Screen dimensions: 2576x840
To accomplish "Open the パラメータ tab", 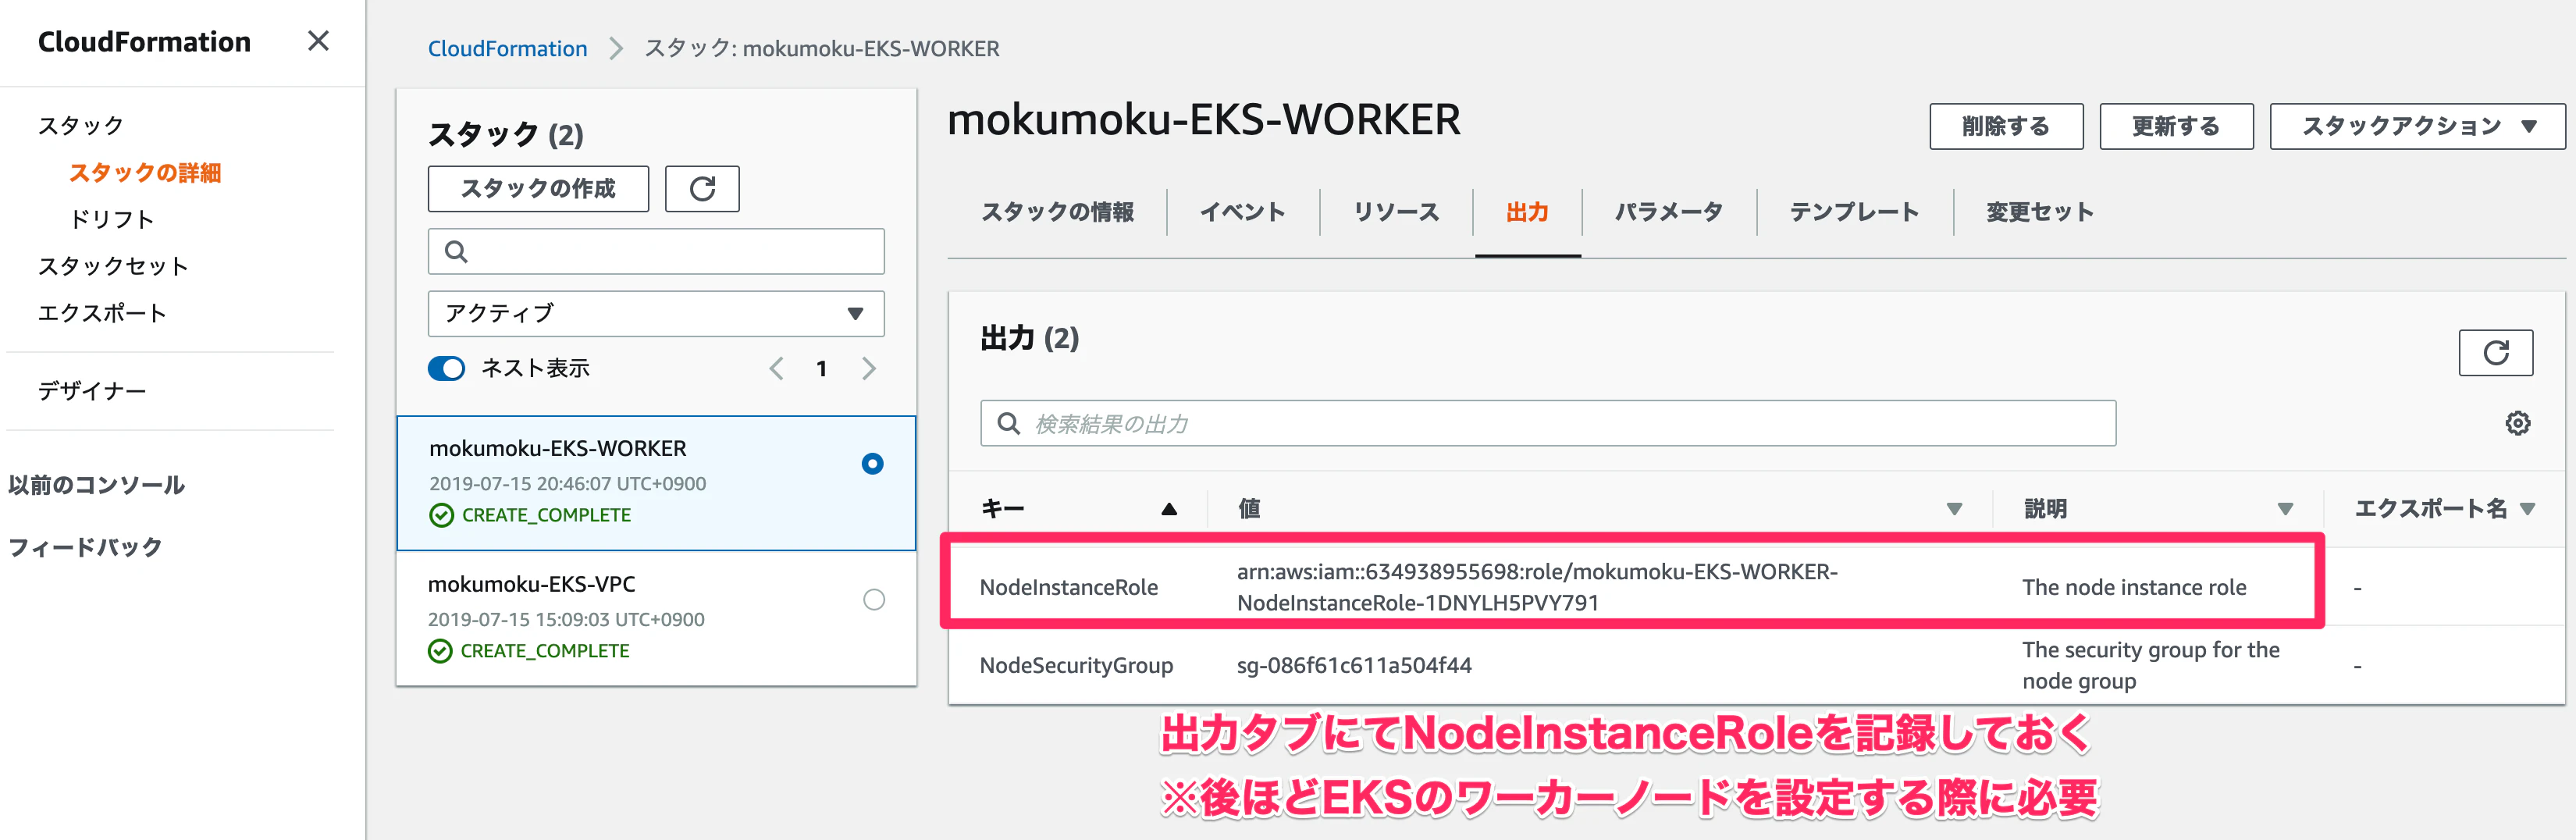I will tap(1668, 212).
